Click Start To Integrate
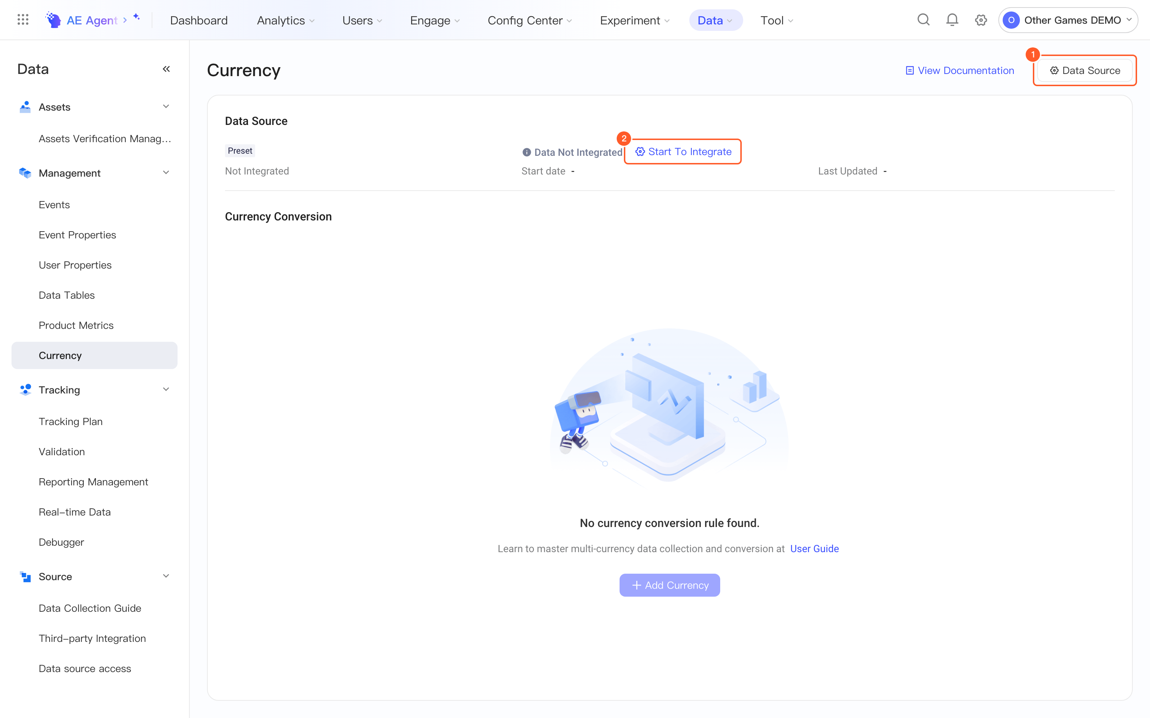The height and width of the screenshot is (718, 1150). [x=683, y=151]
